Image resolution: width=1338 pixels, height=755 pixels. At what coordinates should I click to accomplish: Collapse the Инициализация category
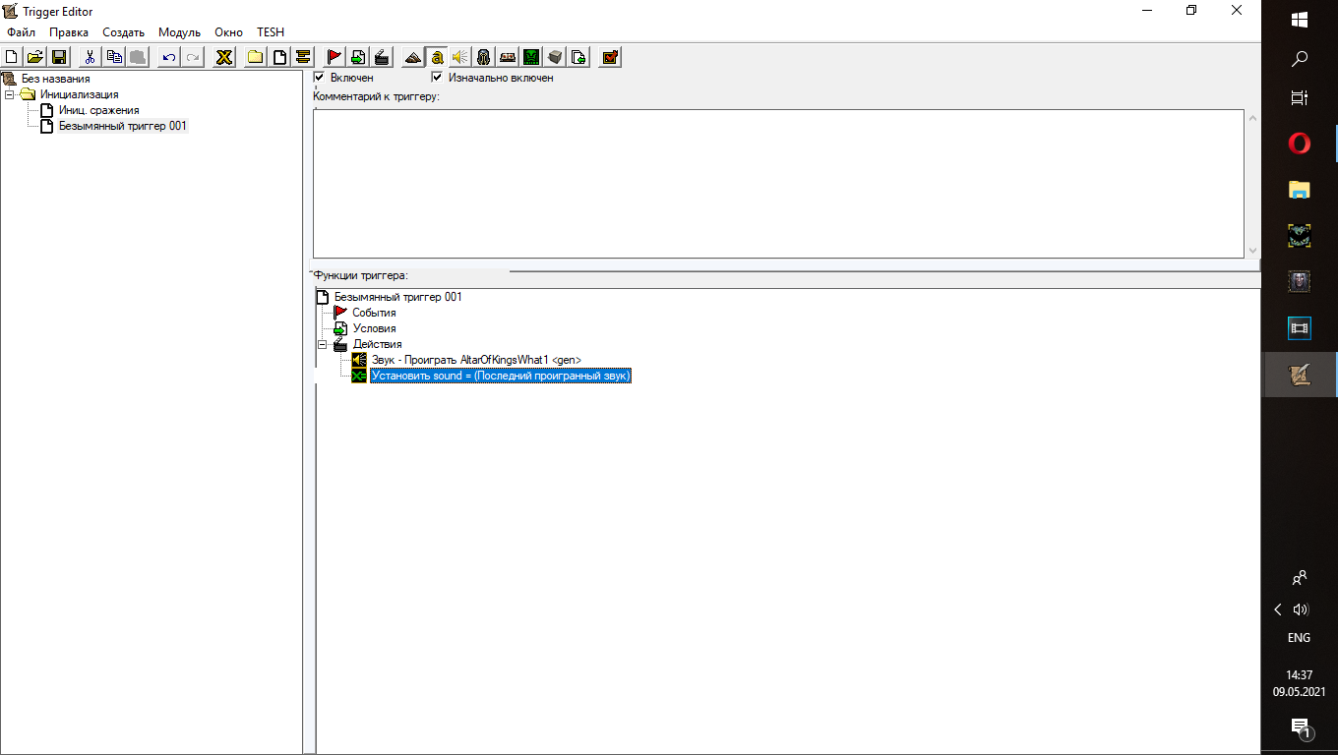point(9,94)
